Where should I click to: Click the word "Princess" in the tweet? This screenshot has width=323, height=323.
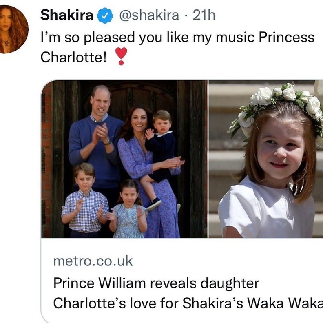287,38
